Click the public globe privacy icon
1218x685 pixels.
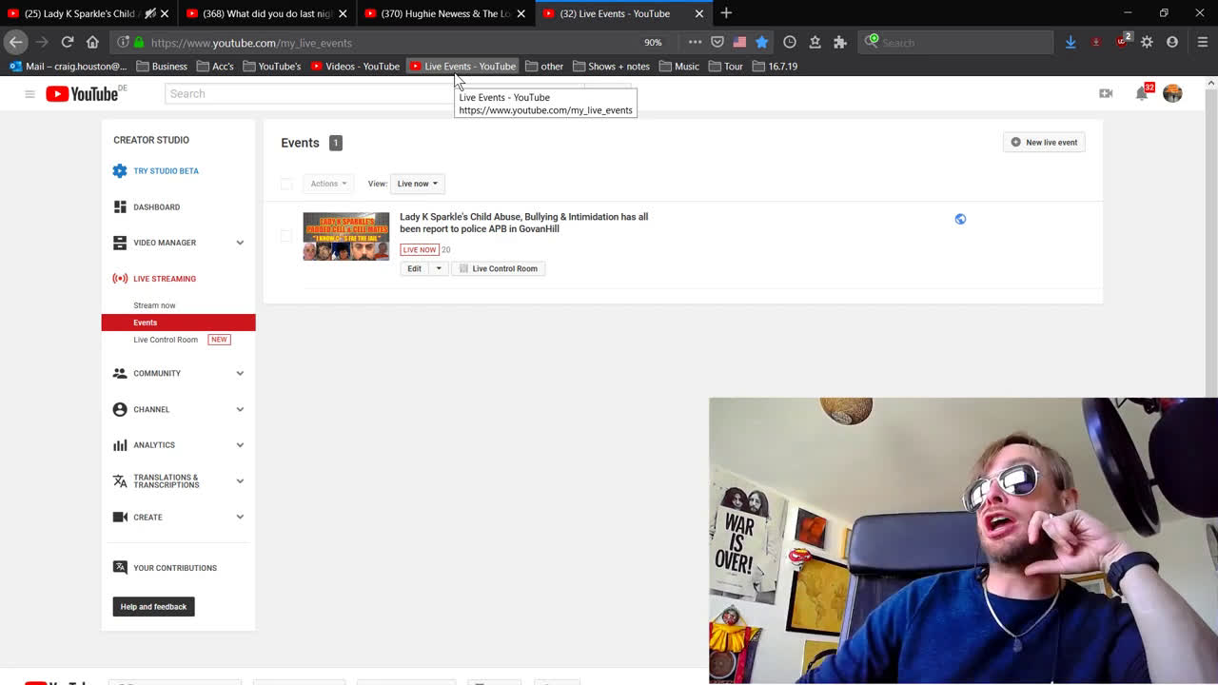[960, 219]
